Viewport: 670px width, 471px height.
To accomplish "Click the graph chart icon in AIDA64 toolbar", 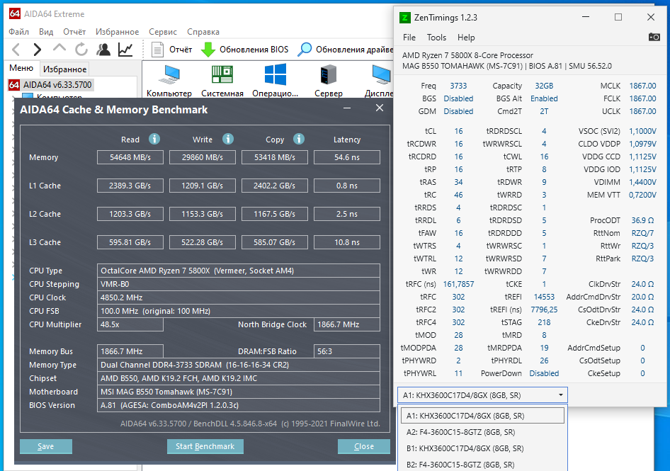I will point(125,50).
